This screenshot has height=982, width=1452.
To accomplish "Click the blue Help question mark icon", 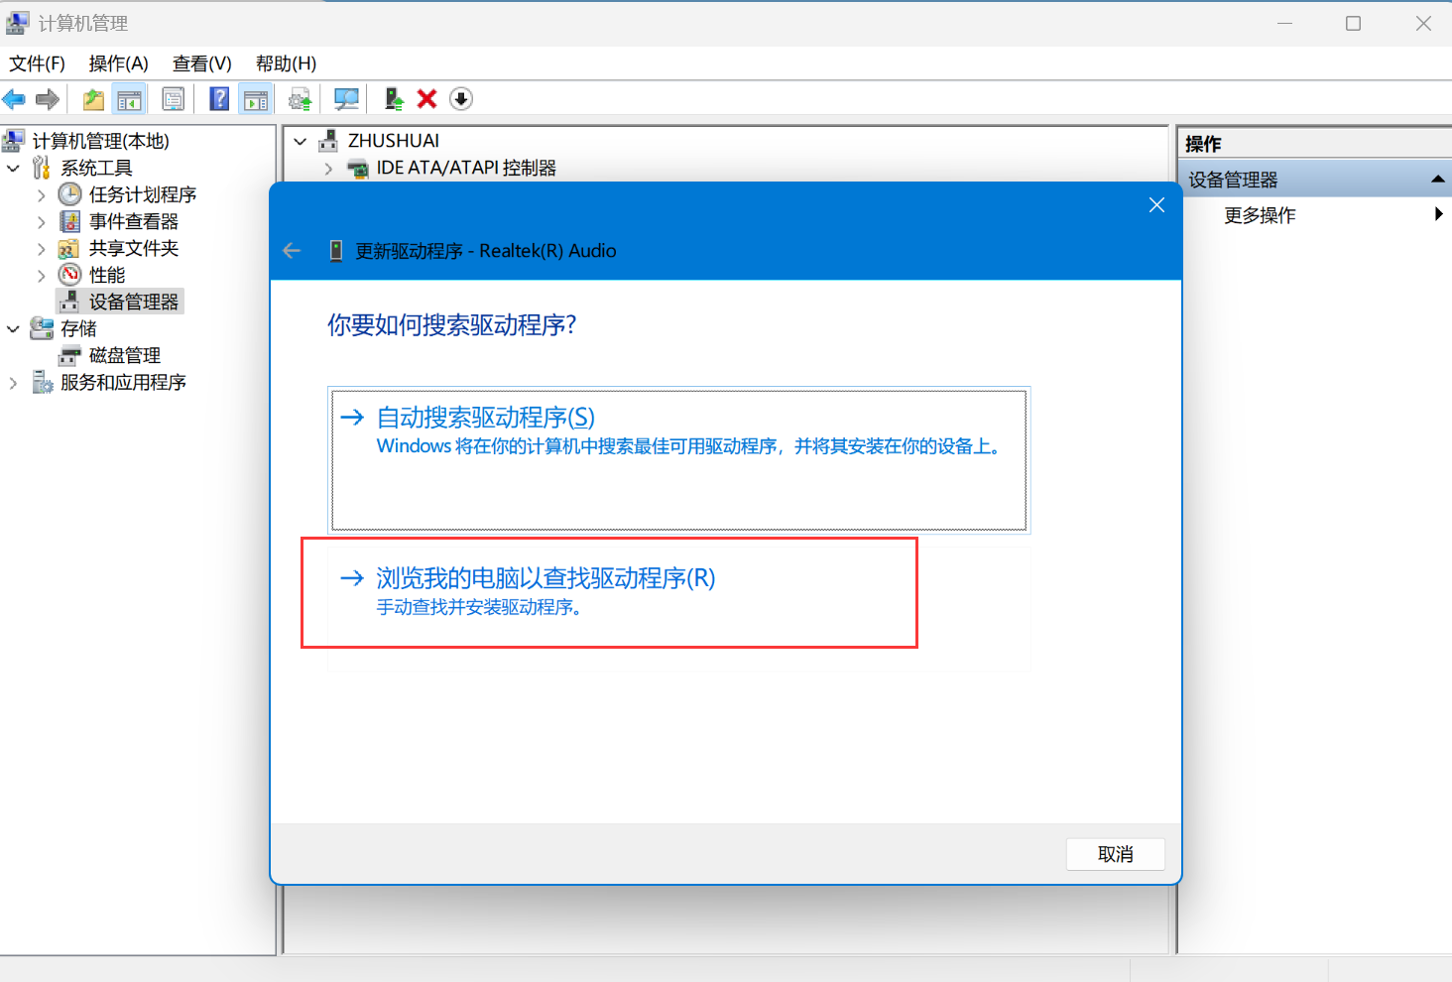I will (220, 99).
